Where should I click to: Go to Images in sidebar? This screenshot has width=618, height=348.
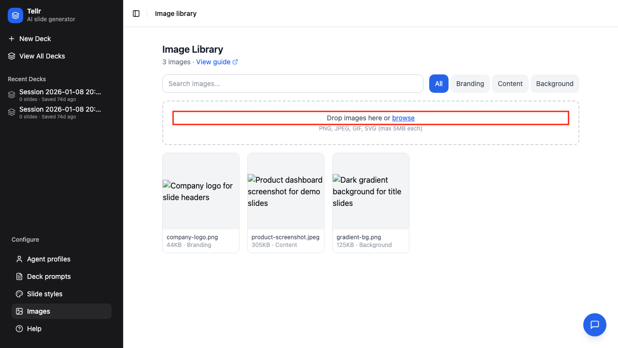coord(39,311)
